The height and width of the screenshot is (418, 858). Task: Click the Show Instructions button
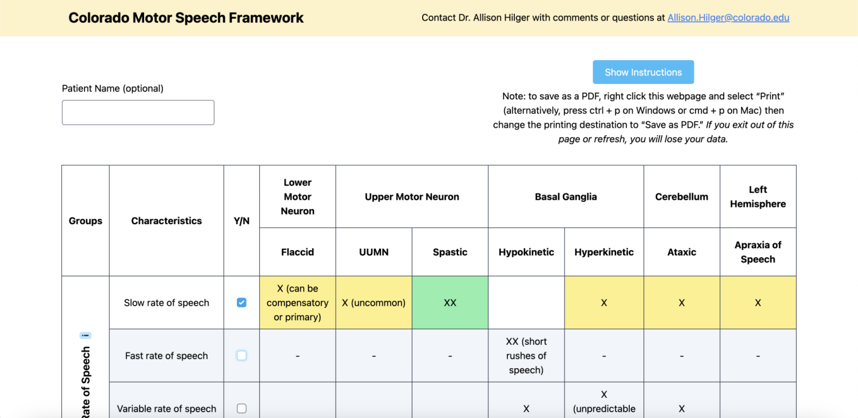[643, 72]
